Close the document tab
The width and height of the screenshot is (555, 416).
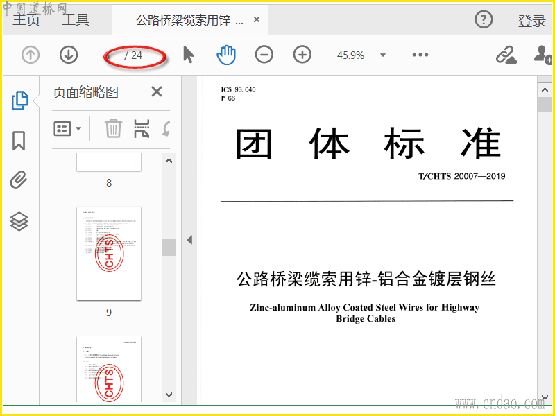pyautogui.click(x=257, y=20)
